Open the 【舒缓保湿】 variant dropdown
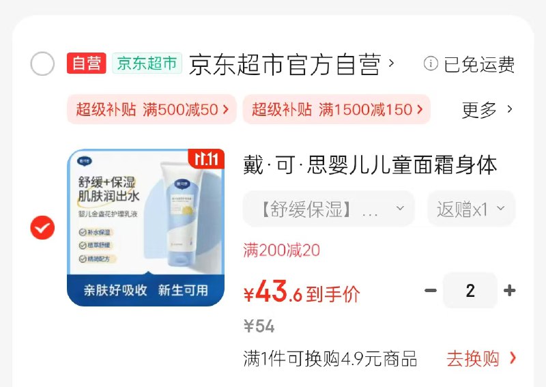Image resolution: width=546 pixels, height=387 pixels. pyautogui.click(x=329, y=209)
